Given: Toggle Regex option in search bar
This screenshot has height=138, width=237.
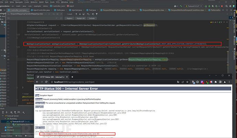Looking at the screenshot, I should tap(61, 14).
